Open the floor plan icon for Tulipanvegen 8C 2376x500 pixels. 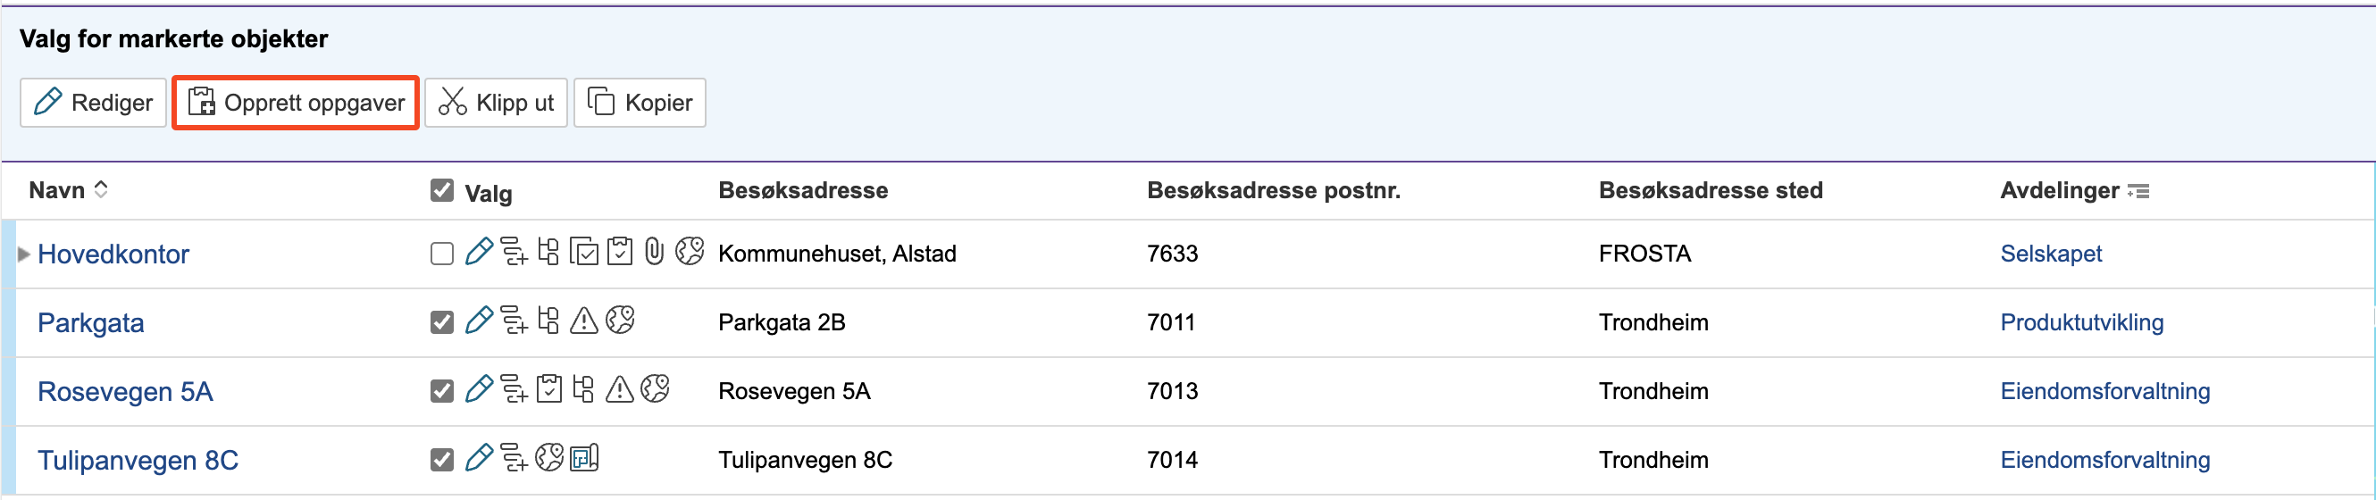[x=584, y=457]
